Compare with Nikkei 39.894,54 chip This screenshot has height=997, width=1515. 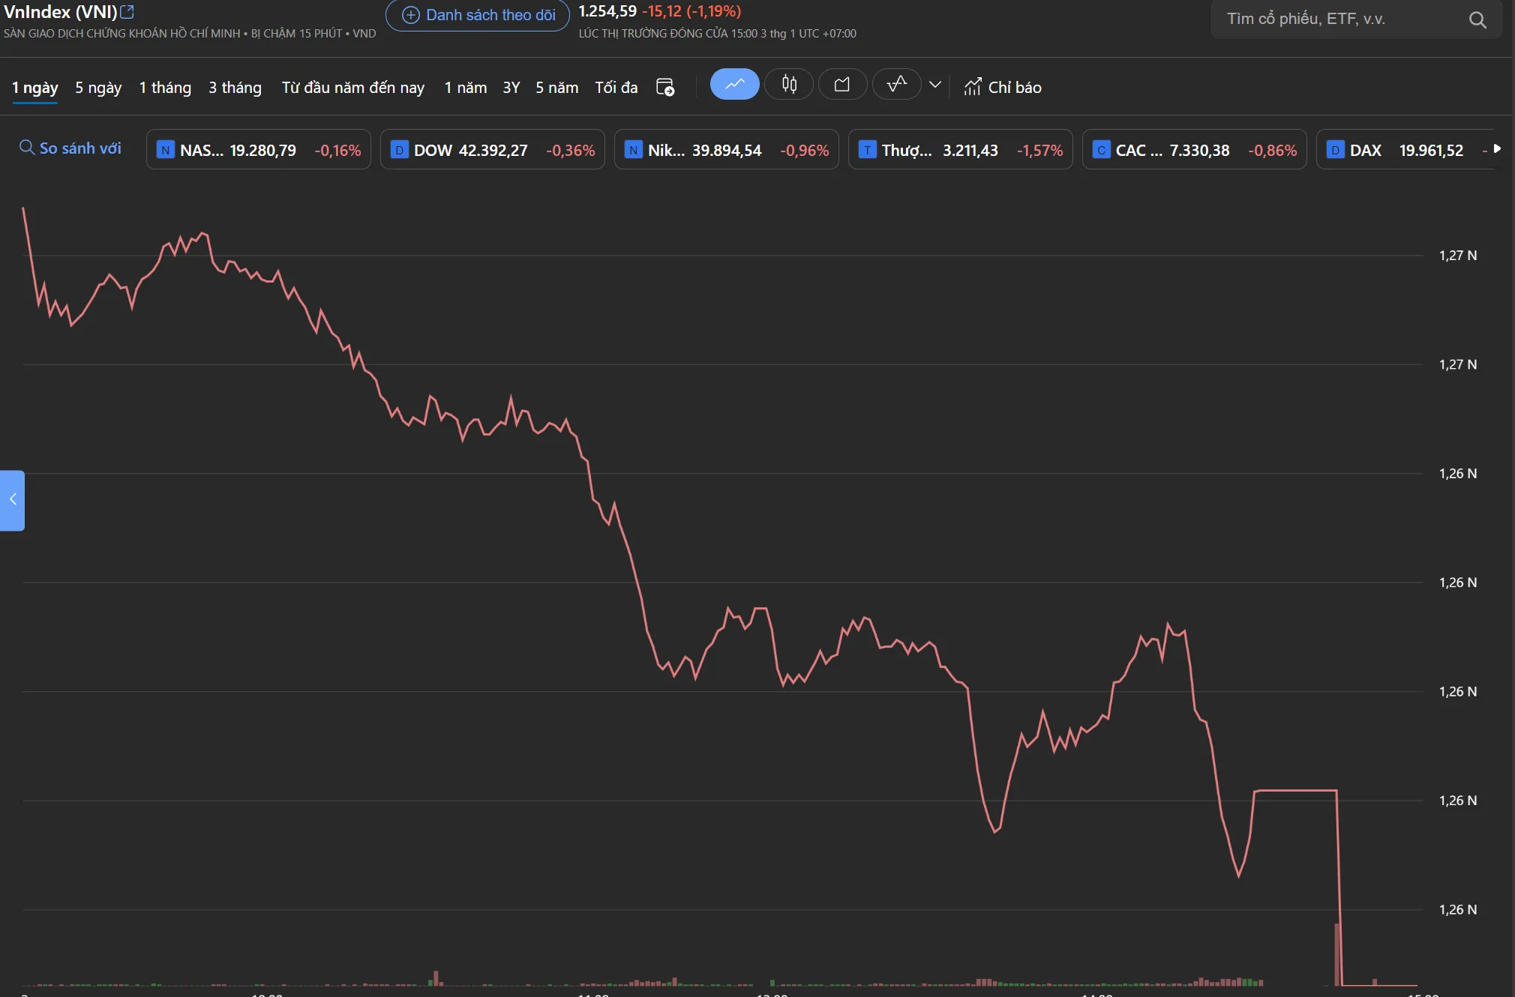(727, 150)
